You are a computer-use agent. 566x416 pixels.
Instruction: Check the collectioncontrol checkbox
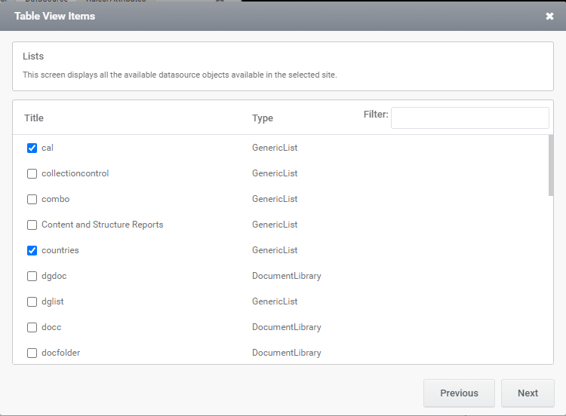(32, 174)
